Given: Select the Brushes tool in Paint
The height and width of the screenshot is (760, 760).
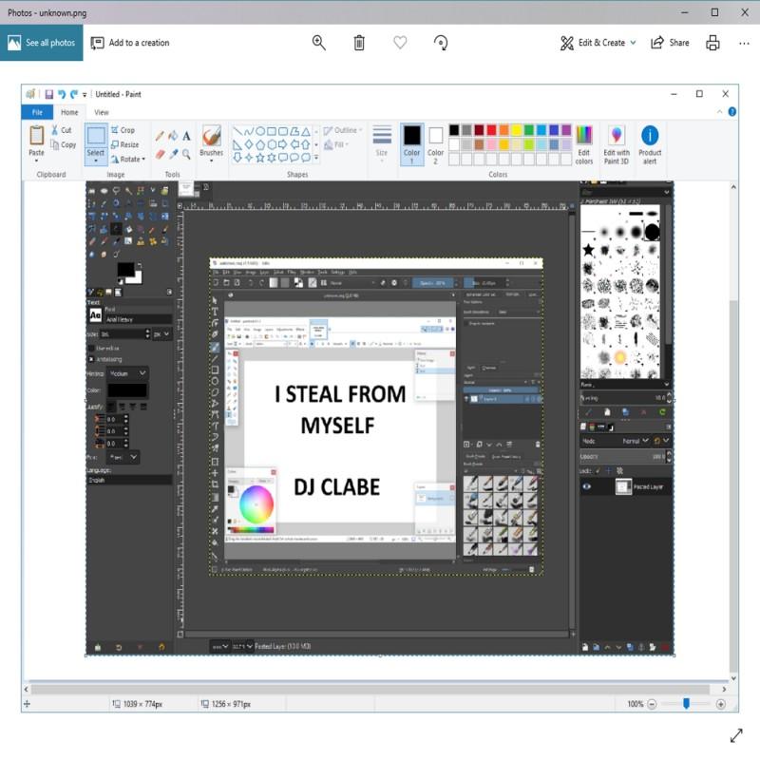Looking at the screenshot, I should click(x=211, y=141).
